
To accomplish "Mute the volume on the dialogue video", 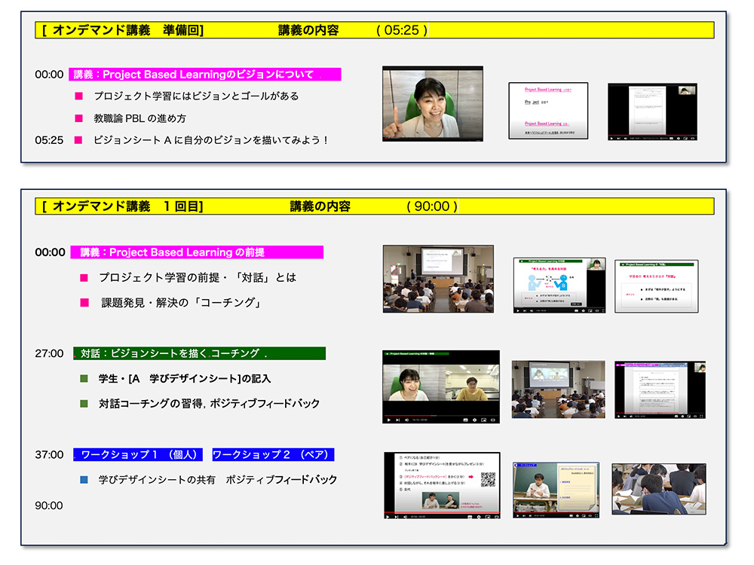I will (x=406, y=420).
